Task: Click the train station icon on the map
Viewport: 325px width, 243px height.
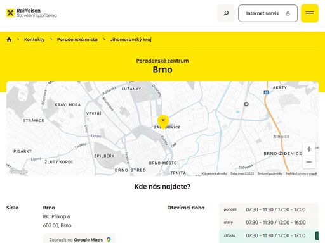Action: (x=246, y=104)
